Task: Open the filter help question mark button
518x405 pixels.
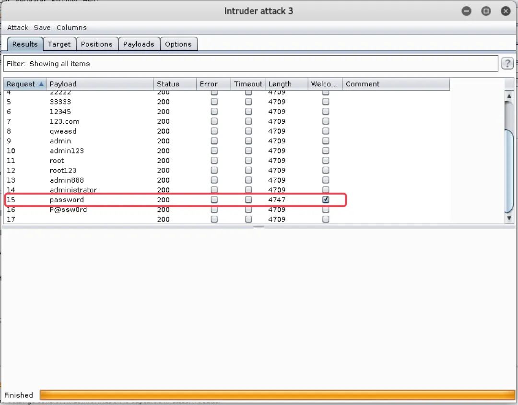Action: [507, 63]
